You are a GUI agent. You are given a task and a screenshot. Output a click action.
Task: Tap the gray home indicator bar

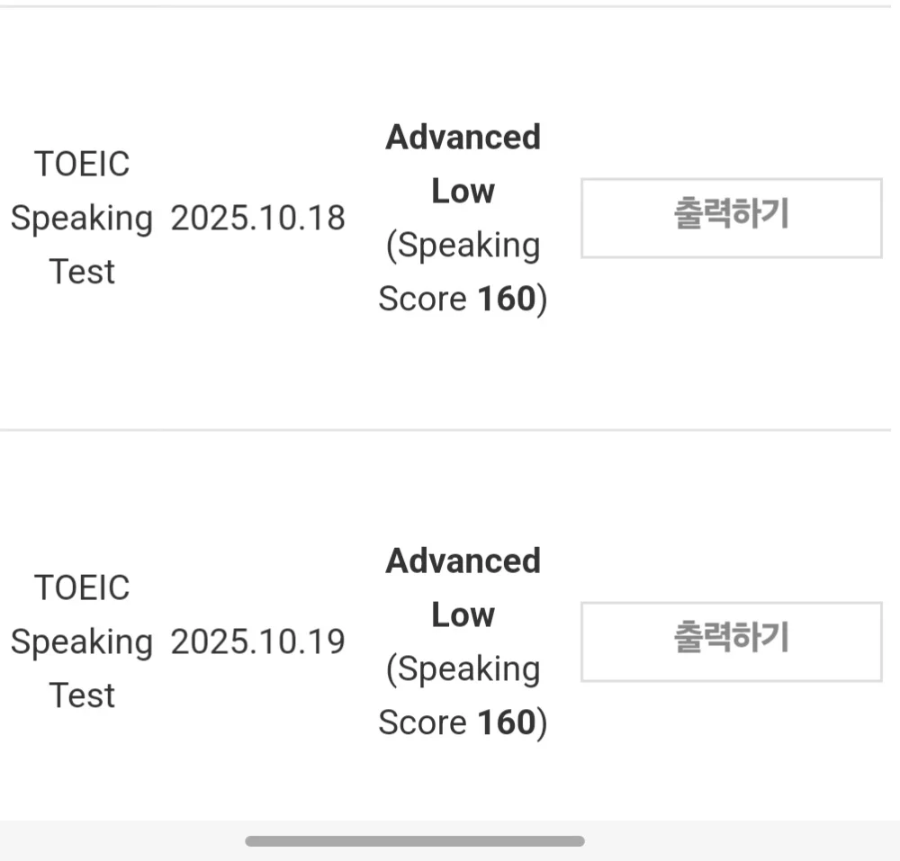pos(415,841)
